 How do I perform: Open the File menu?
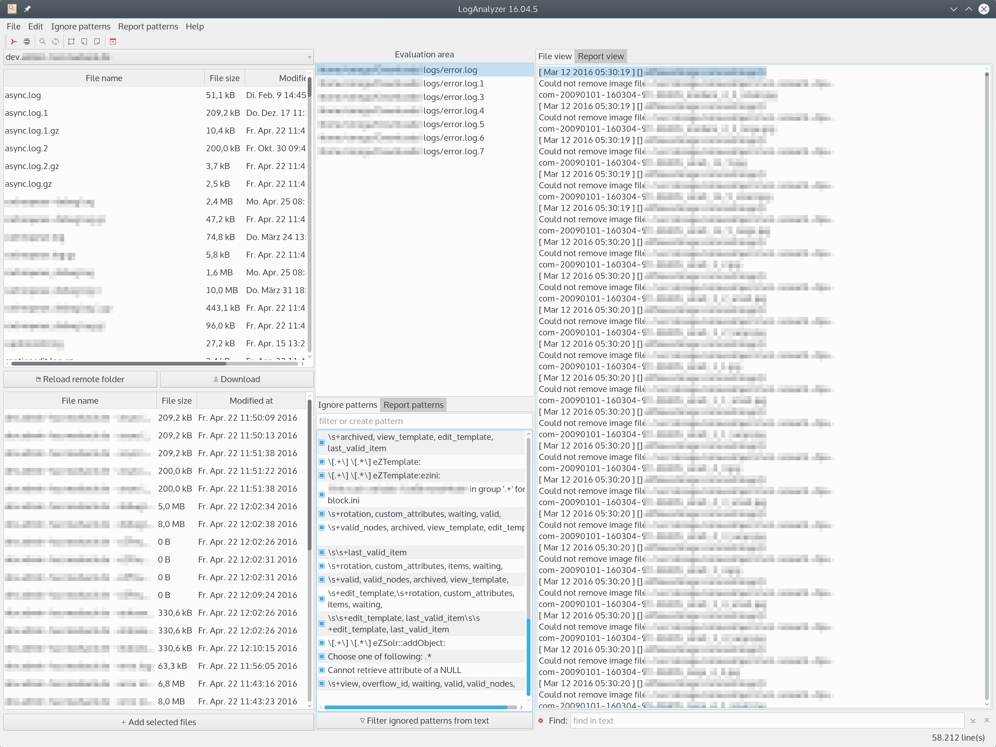click(13, 26)
